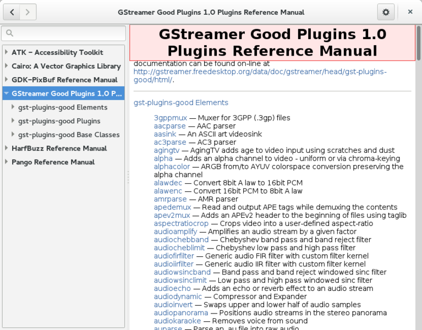Open the audiofirfilter element link
Screen dimensions: 422x330
pyautogui.click(x=174, y=256)
